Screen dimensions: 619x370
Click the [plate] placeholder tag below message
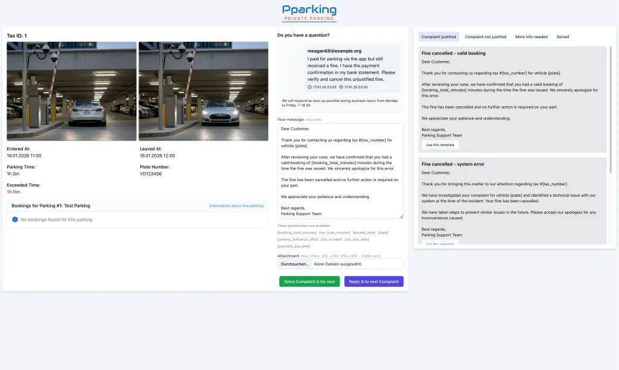click(x=383, y=232)
